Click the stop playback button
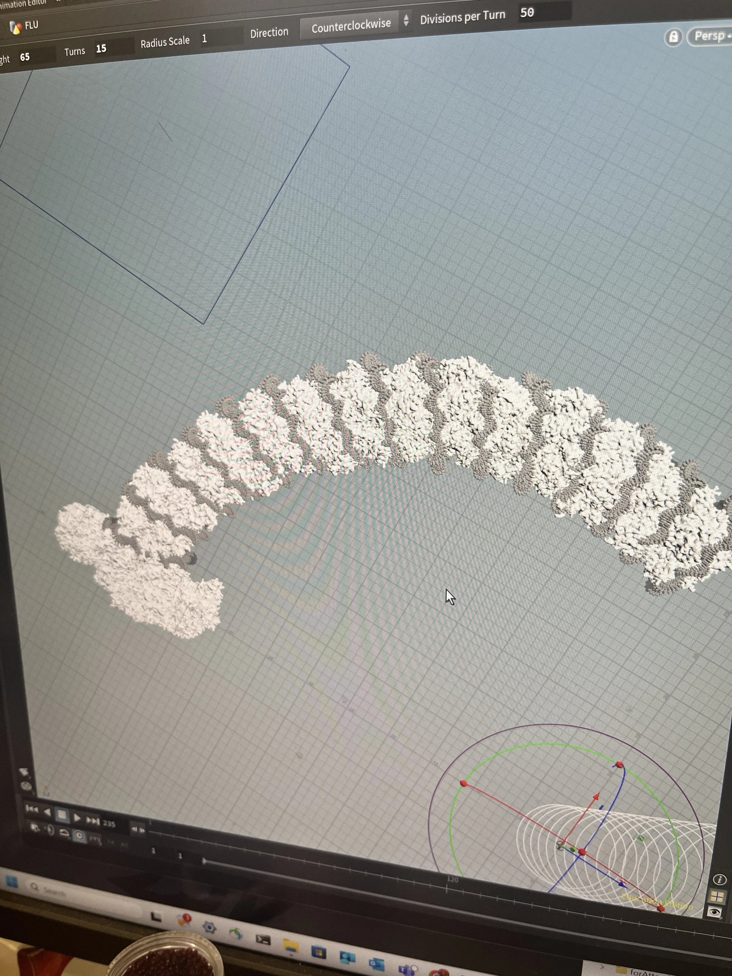This screenshot has width=732, height=976. click(62, 815)
